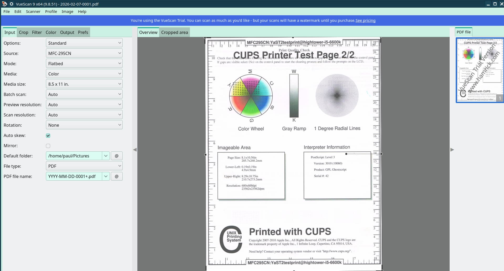This screenshot has height=271, width=504.
Task: Select the scanned page thumbnail in PDF file panel
Action: pos(480,70)
